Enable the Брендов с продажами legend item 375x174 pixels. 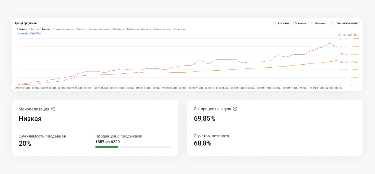click(x=98, y=29)
